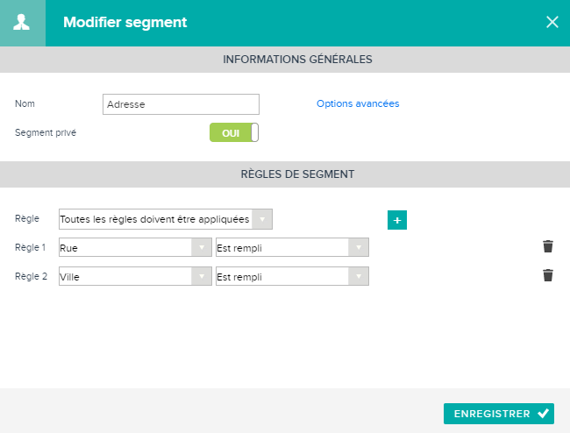Click the Règles de segment section header
Screen dimensions: 570x433
(x=285, y=174)
